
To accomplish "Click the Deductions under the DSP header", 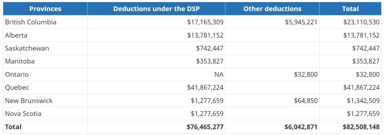I will 156,9.
